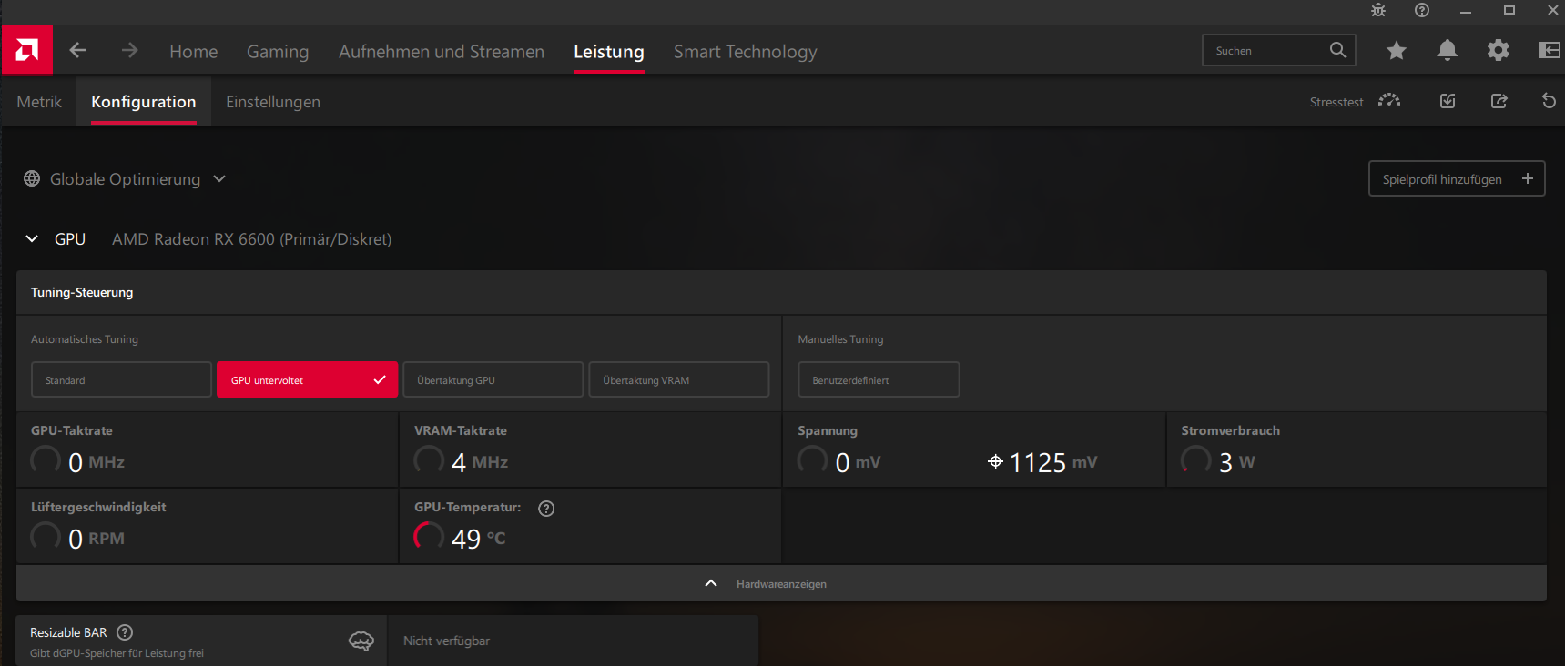The height and width of the screenshot is (666, 1565).
Task: Click the 'Automatisches Tuning' label
Action: click(x=85, y=339)
